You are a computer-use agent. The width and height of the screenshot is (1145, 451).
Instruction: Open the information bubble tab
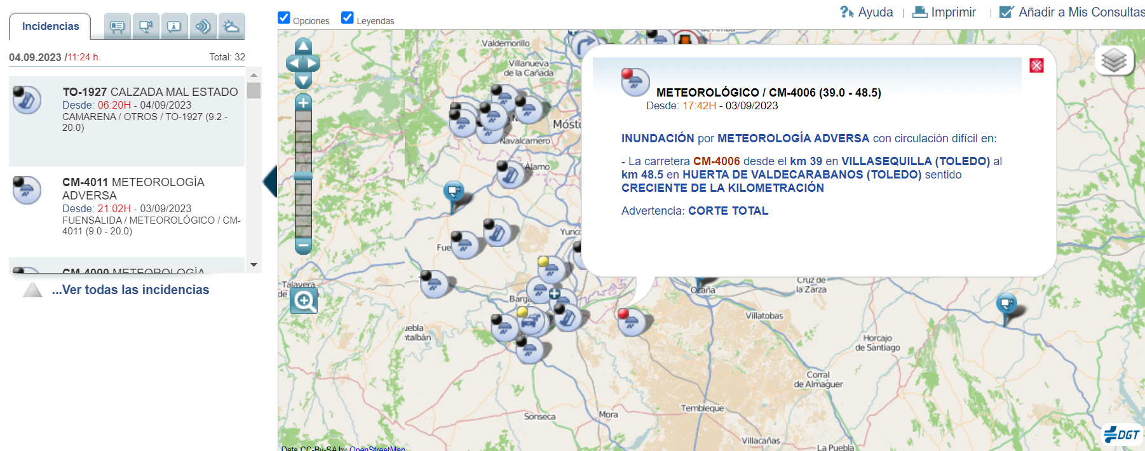(174, 26)
